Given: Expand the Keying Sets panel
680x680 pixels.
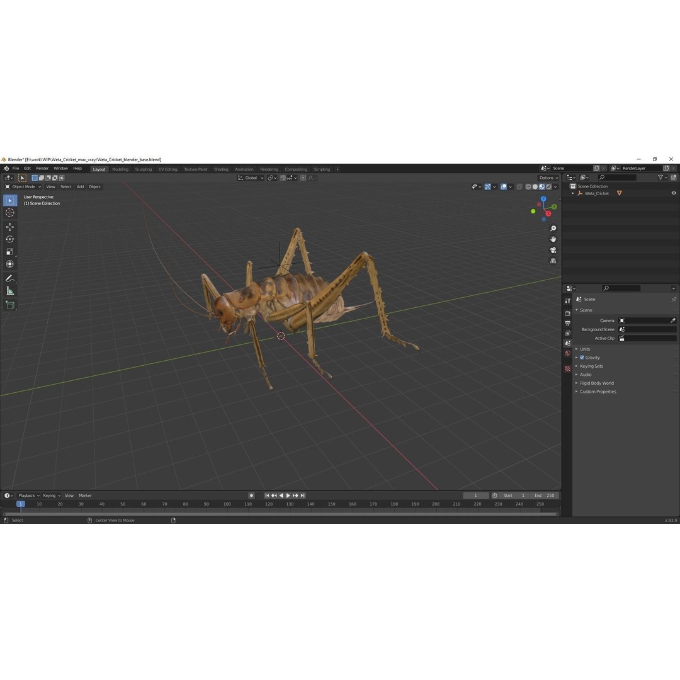Looking at the screenshot, I should click(x=591, y=366).
